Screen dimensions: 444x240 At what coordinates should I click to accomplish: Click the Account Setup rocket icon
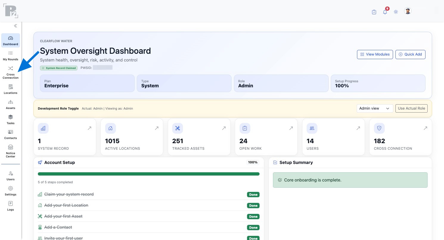click(40, 162)
